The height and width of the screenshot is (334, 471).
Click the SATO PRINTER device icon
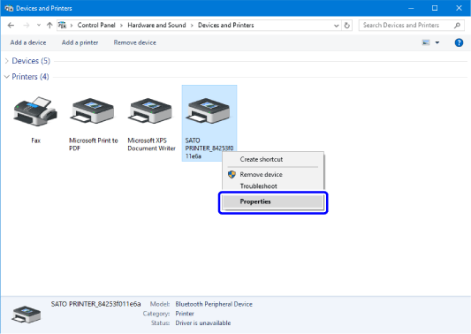[x=209, y=110]
